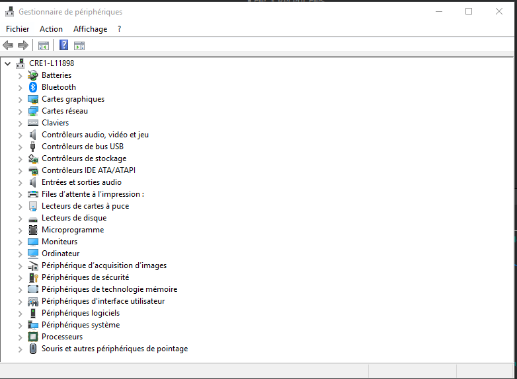517x379 pixels.
Task: Select Périphériques de sécurité label
Action: [x=85, y=277]
